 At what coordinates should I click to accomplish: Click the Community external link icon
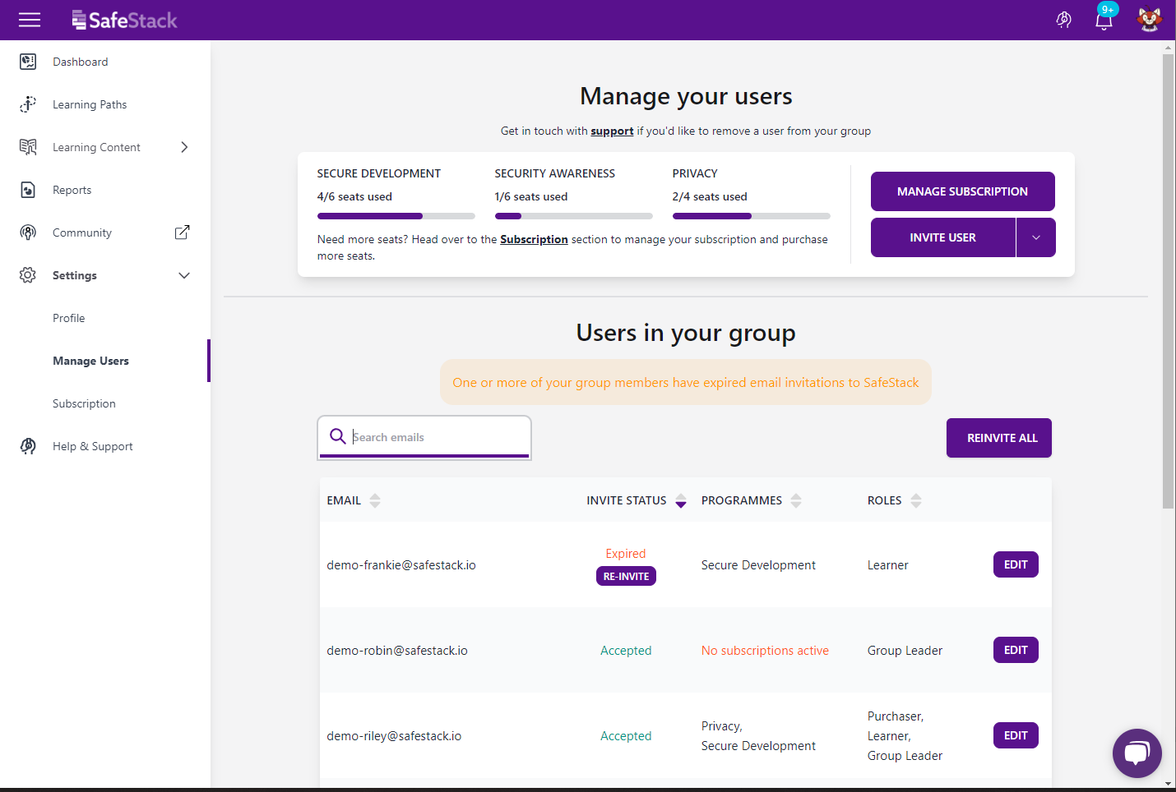(183, 233)
